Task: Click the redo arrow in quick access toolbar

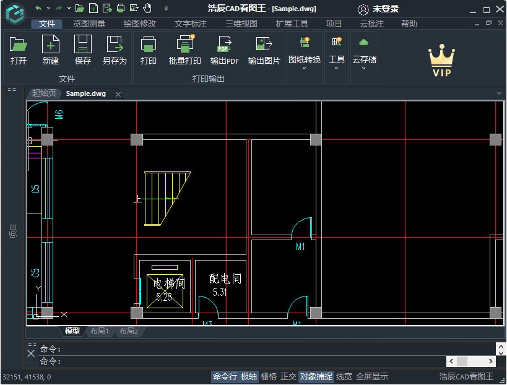Action: (59, 8)
